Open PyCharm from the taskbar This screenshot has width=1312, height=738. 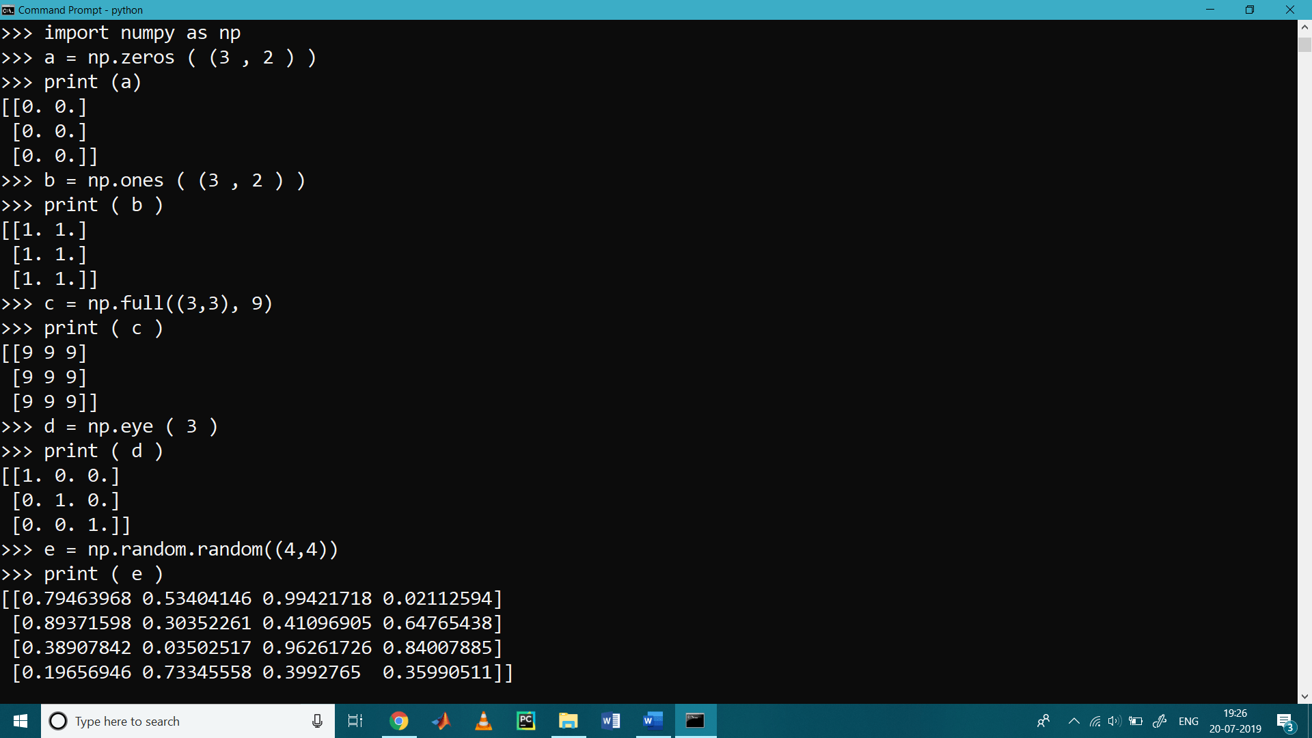tap(525, 721)
